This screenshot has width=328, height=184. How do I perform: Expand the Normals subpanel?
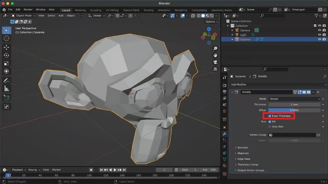click(242, 148)
